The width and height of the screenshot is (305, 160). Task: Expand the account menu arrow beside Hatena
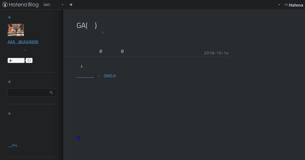tap(279, 5)
